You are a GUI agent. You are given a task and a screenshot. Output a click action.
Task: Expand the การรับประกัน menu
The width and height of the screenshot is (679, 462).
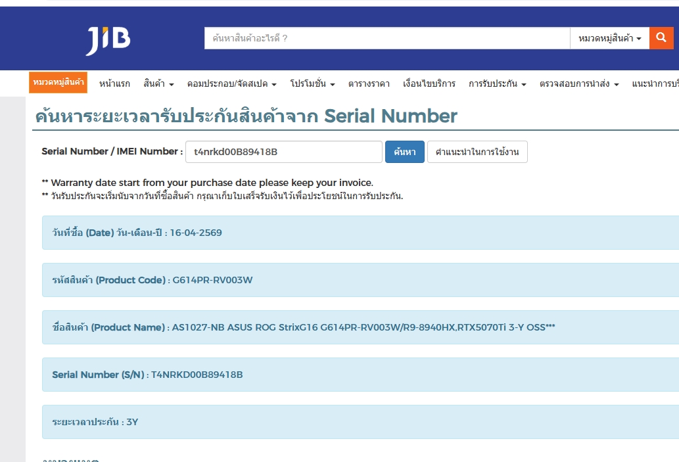pos(497,83)
